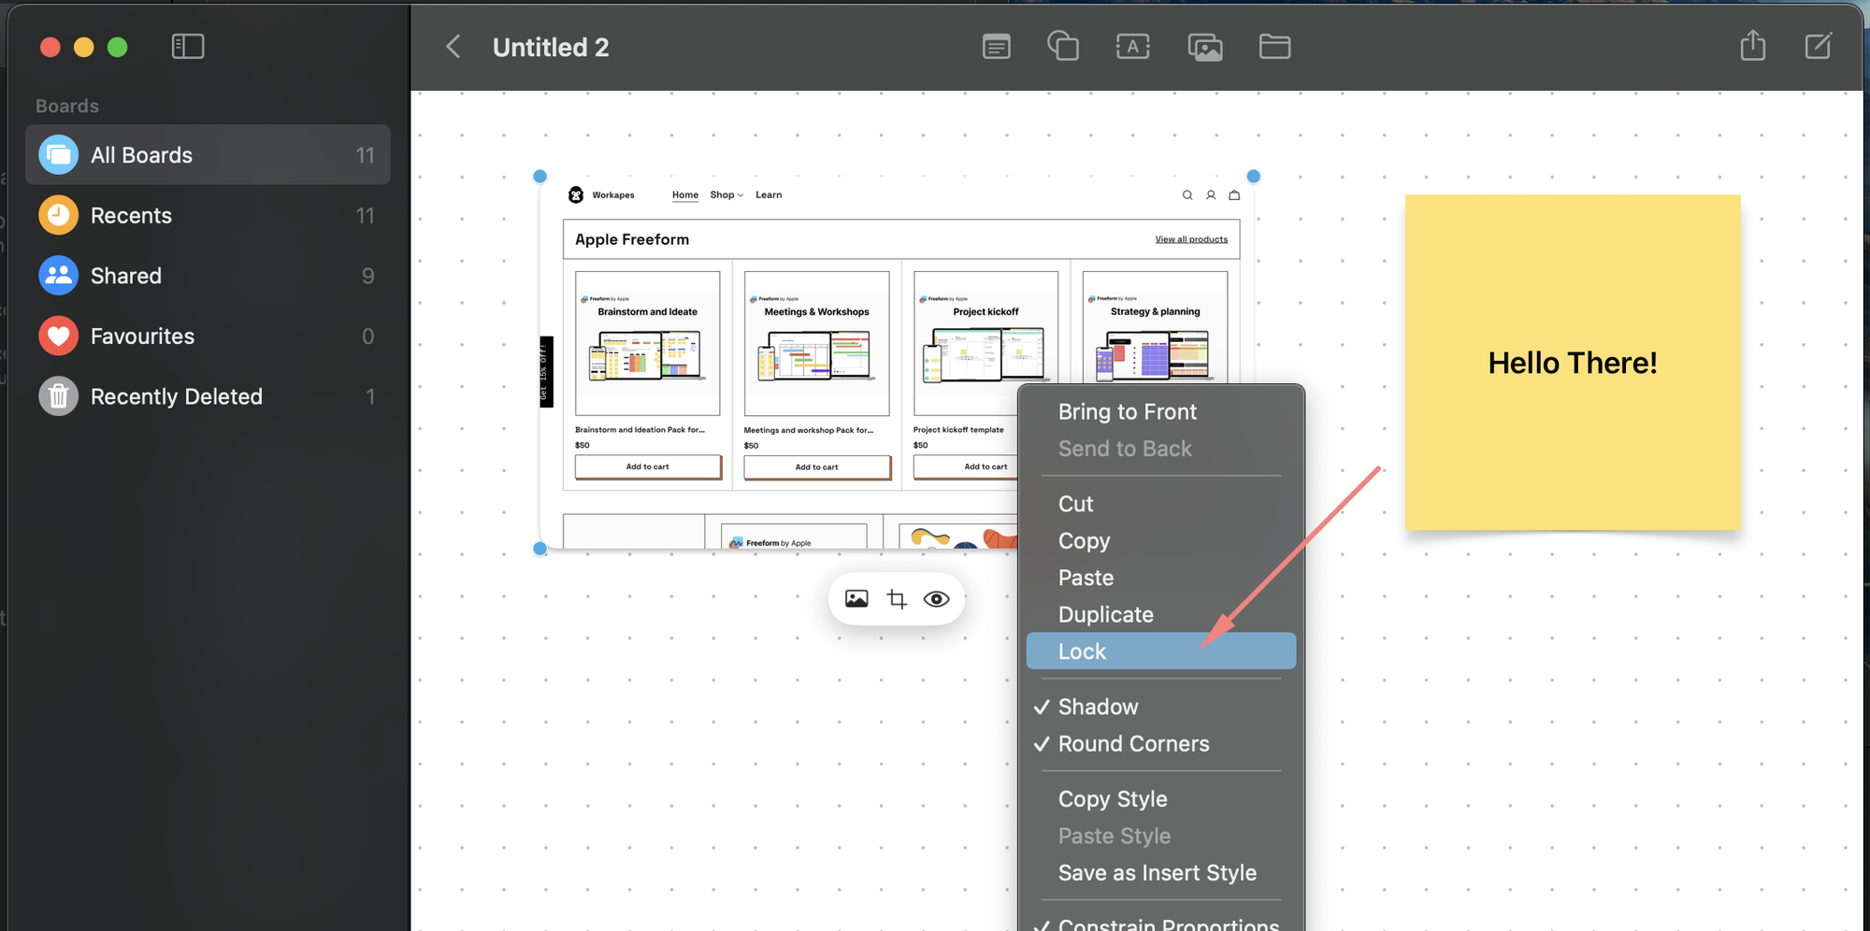1870x931 pixels.
Task: Click the Home link in embedded page
Action: [685, 195]
